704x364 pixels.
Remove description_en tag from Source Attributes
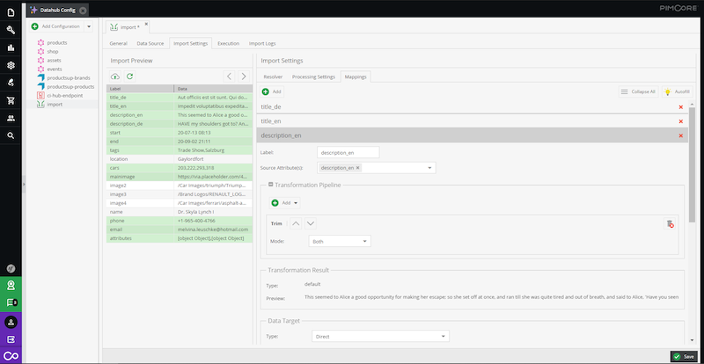358,168
